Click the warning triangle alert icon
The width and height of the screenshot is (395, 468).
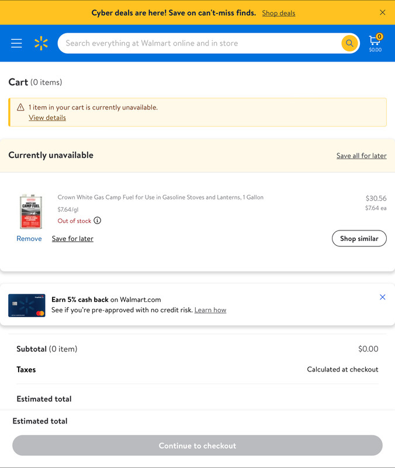click(x=20, y=107)
